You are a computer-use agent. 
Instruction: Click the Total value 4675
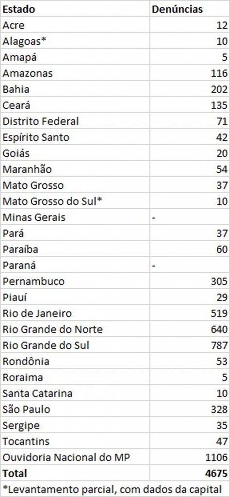pyautogui.click(x=189, y=473)
